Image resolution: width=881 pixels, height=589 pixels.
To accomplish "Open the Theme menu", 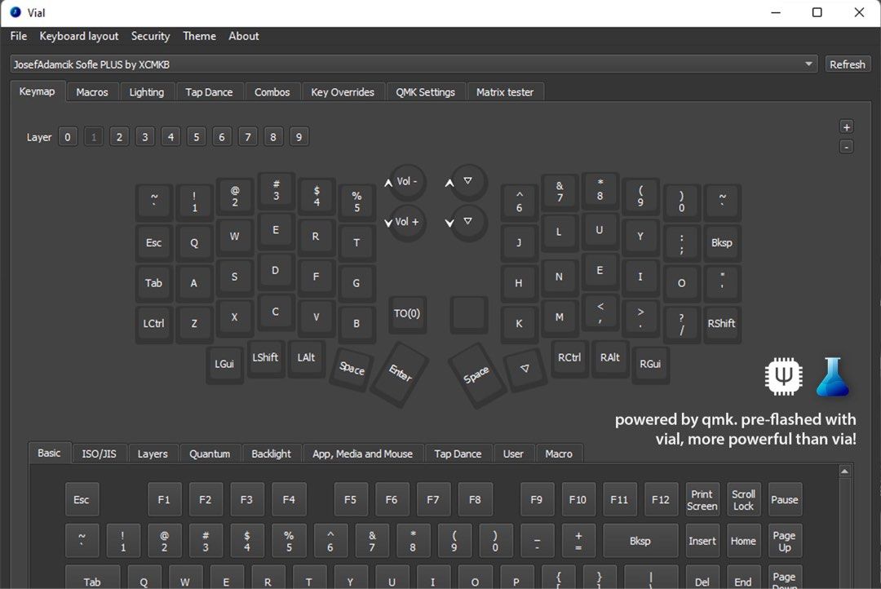I will 199,36.
